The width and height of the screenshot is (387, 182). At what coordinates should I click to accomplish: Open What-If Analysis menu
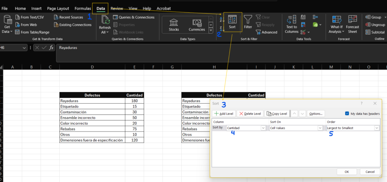coord(336,24)
